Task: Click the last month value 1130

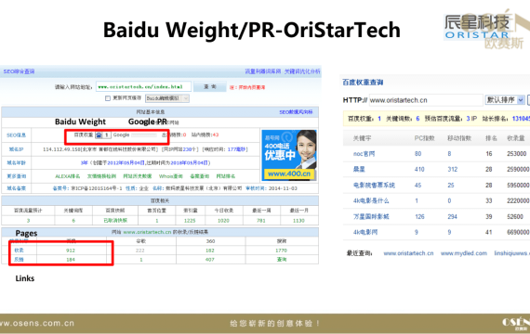Action: pos(298,220)
